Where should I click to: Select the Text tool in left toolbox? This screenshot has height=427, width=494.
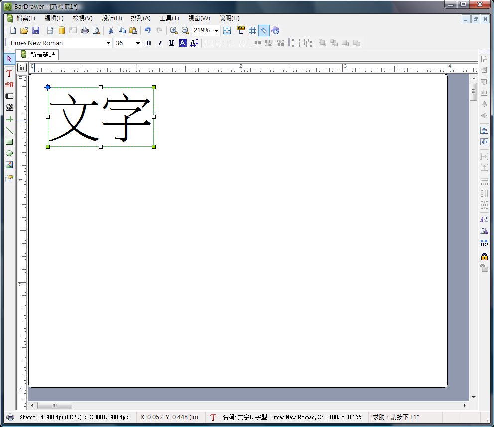(x=9, y=73)
